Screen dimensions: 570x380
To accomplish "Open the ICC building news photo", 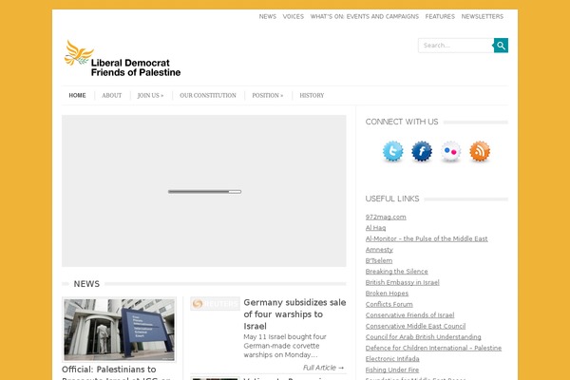I will coord(120,330).
